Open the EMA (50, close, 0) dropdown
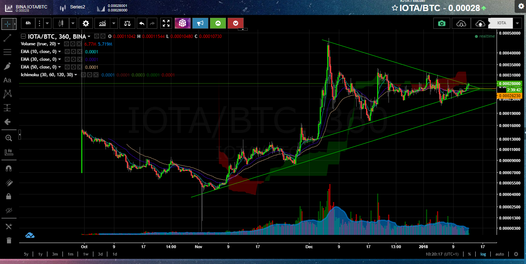Image resolution: width=526 pixels, height=264 pixels. (x=59, y=67)
